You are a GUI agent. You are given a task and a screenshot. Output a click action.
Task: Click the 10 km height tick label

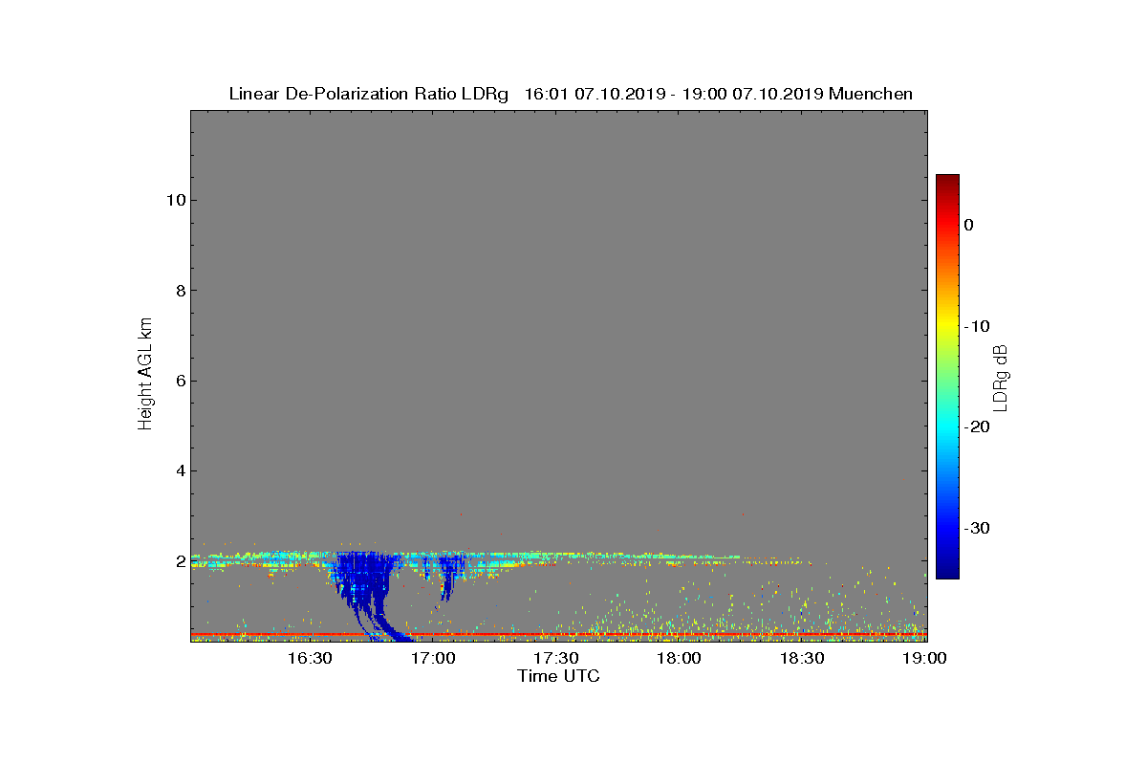click(x=175, y=201)
